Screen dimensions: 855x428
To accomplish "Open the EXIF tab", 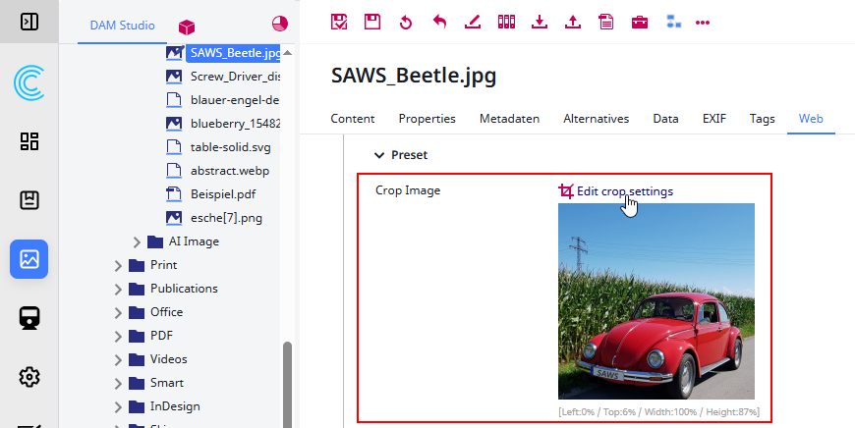I will [x=714, y=118].
